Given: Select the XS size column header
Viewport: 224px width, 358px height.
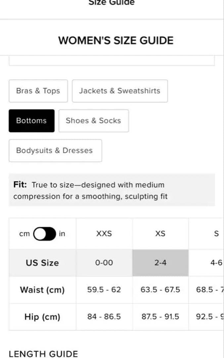Looking at the screenshot, I should [x=160, y=234].
